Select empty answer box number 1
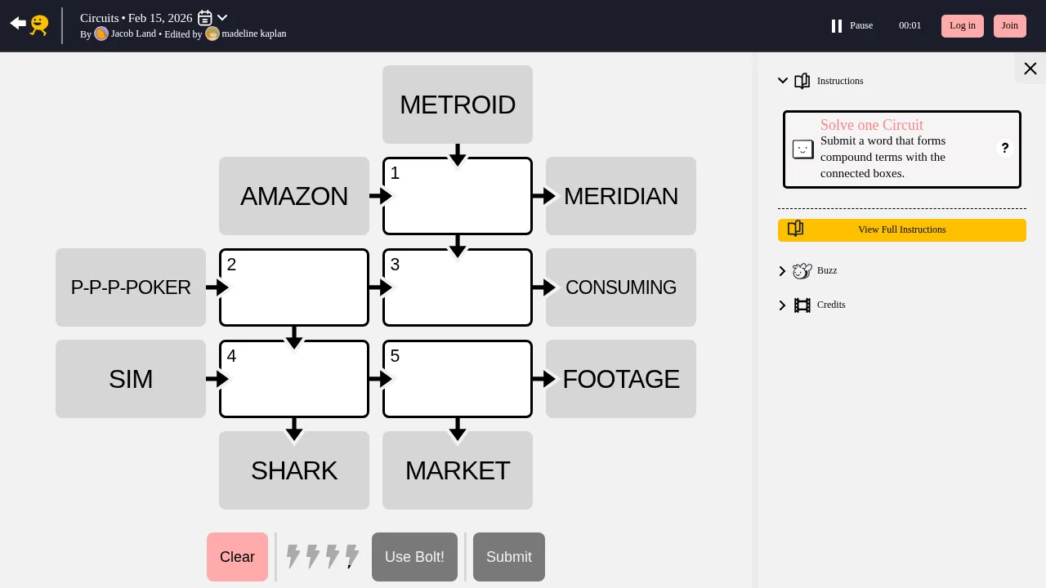Screen dimensions: 1046x588 tap(458, 196)
